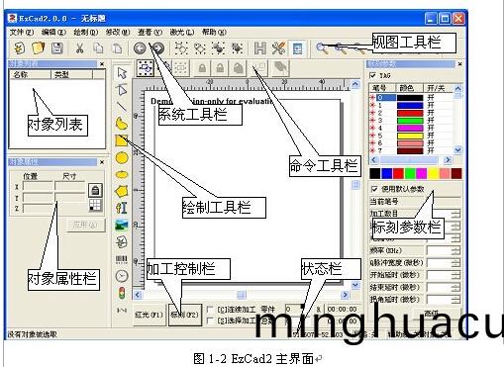Select the Ellipse draw tool
This screenshot has width=504, height=367.
[122, 174]
